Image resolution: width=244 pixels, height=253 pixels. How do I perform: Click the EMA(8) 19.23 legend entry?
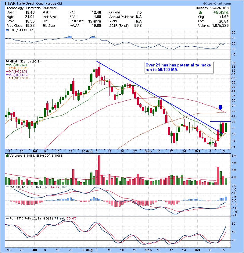click(x=16, y=68)
